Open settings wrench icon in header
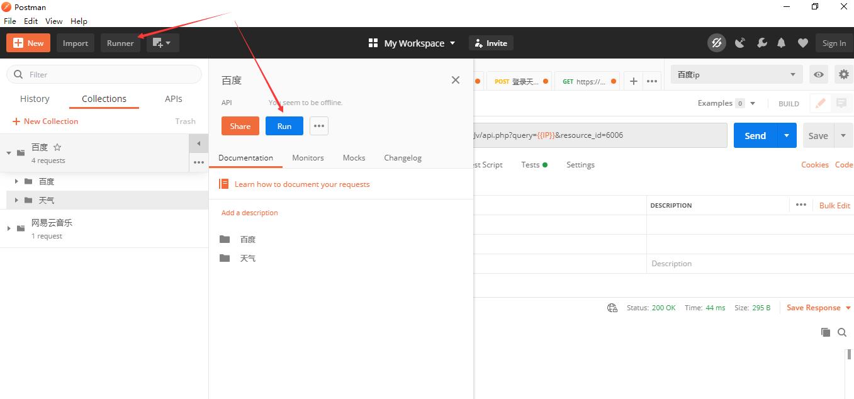The width and height of the screenshot is (854, 399). 761,43
